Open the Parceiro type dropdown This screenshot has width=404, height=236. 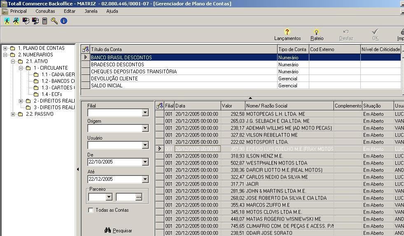pos(109,197)
